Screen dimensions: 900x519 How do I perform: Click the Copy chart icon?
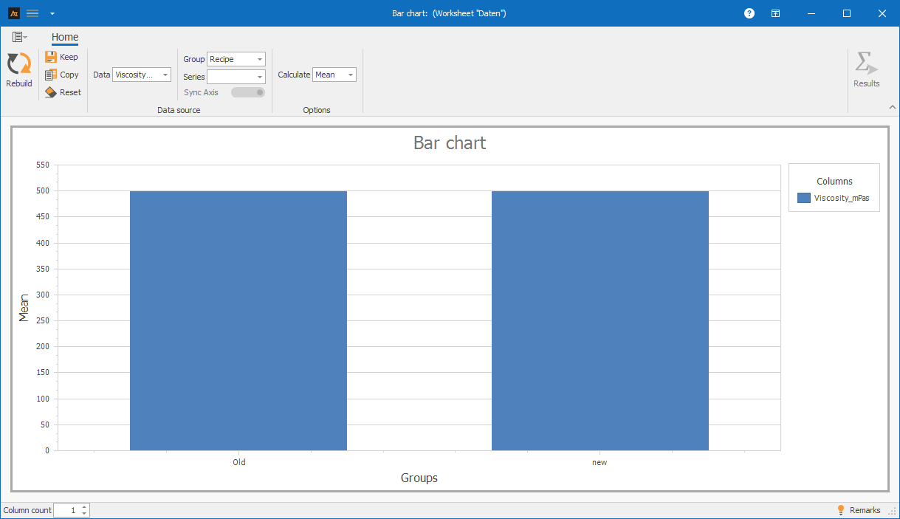[51, 75]
